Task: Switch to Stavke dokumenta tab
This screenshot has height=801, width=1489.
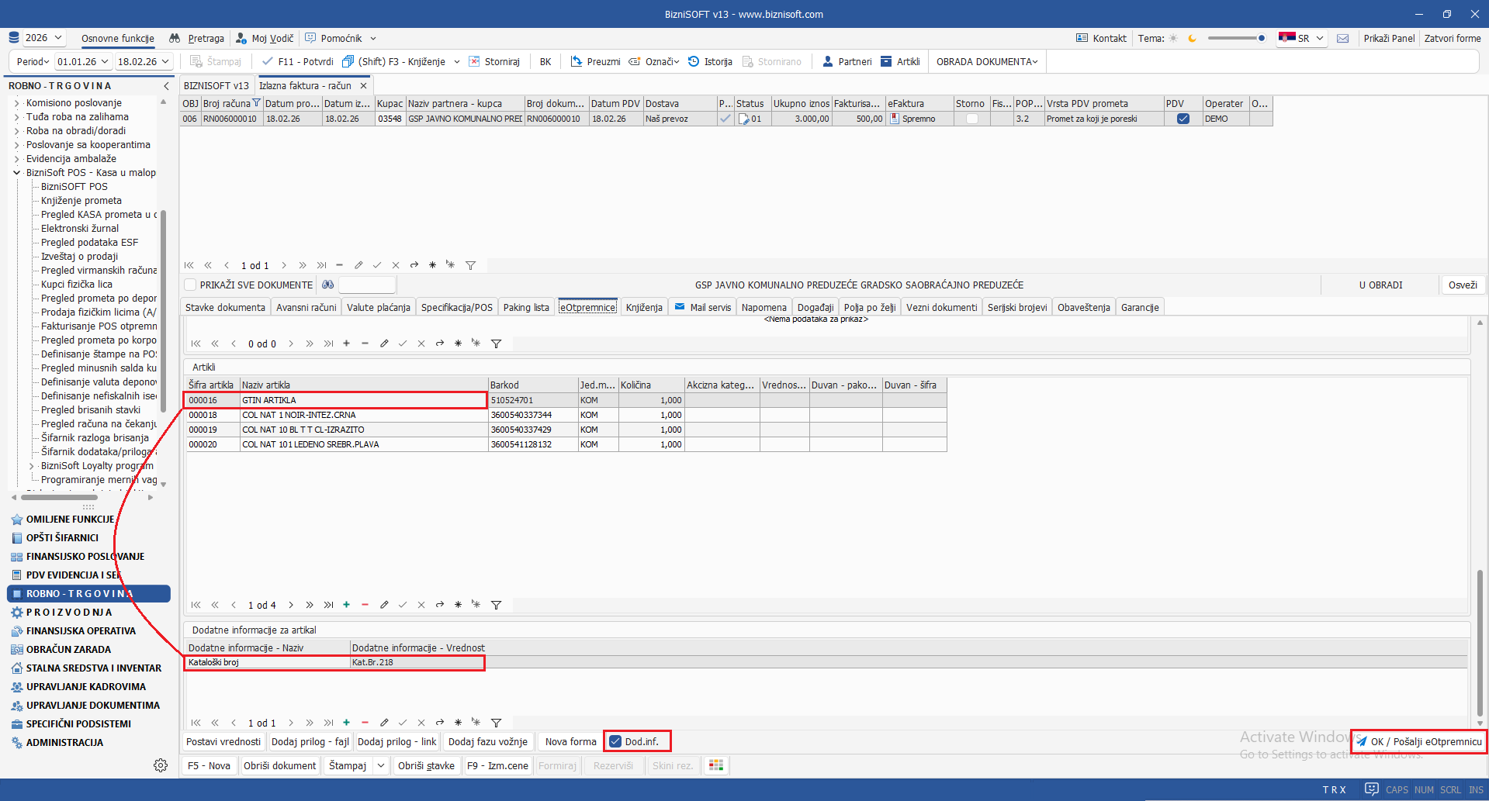Action: (225, 307)
